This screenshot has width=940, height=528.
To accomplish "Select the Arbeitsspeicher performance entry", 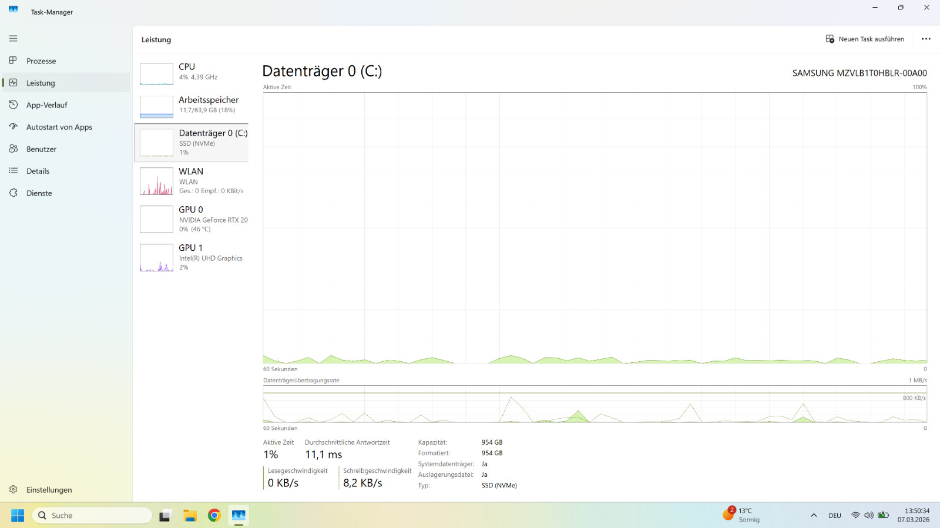I will 192,106.
